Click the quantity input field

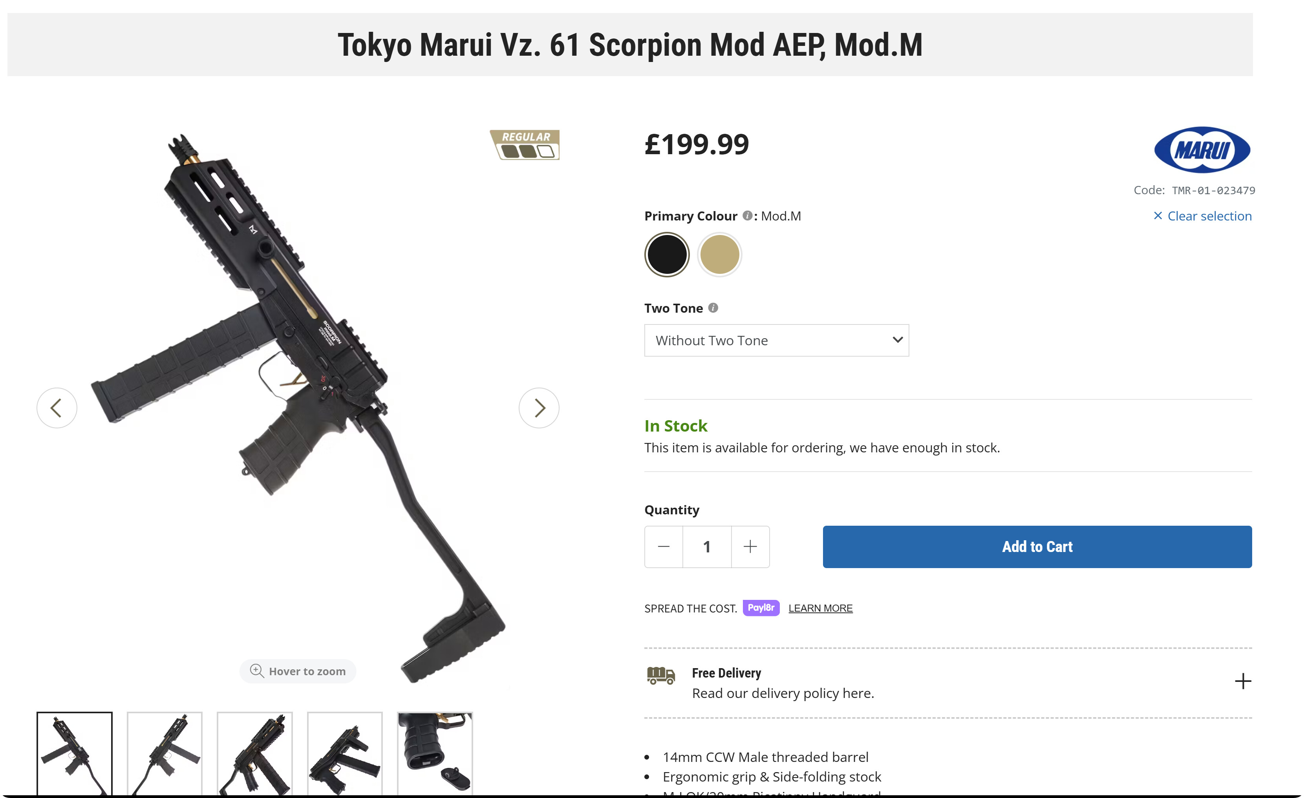point(706,546)
